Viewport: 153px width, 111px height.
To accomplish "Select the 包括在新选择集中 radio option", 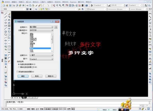I will click(x=19, y=65).
